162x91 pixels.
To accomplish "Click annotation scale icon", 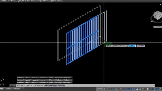I will (140, 89).
